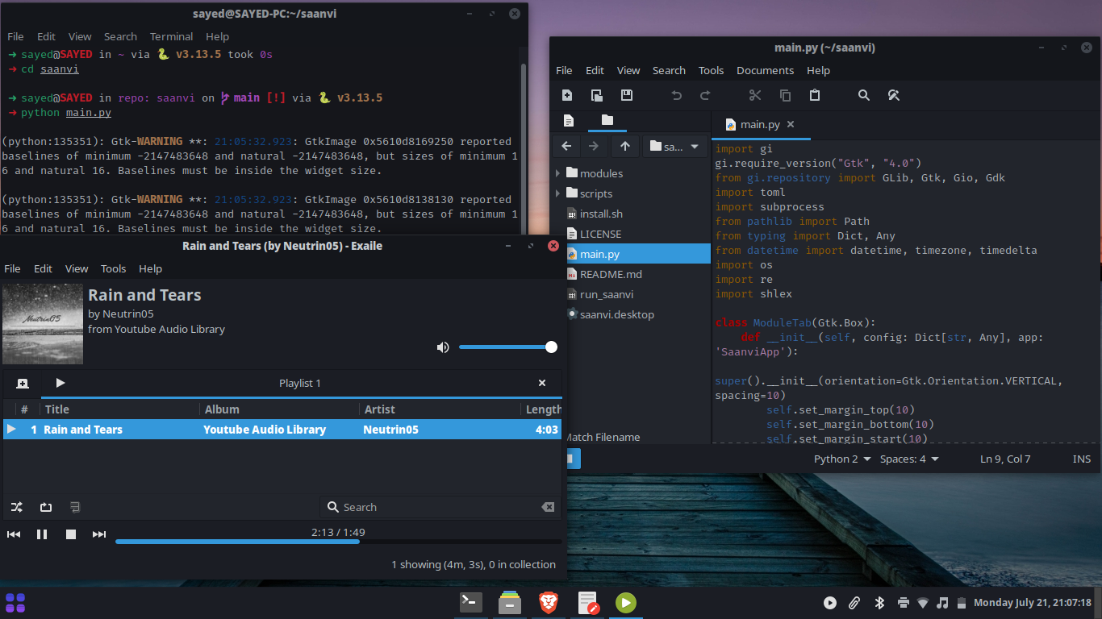1102x619 pixels.
Task: Mute audio with Exaile speaker icon
Action: [x=443, y=347]
